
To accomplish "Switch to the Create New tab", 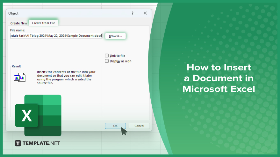I will pyautogui.click(x=18, y=23).
